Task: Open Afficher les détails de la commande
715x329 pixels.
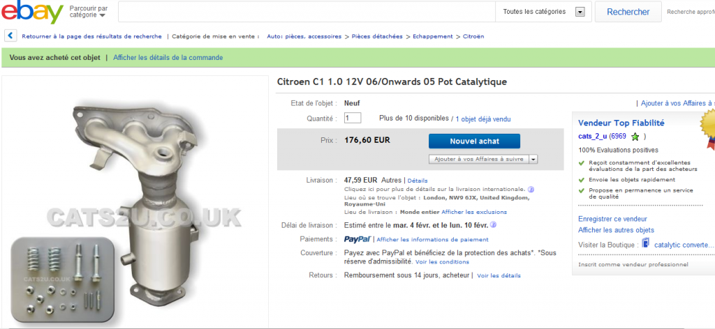Action: [168, 58]
